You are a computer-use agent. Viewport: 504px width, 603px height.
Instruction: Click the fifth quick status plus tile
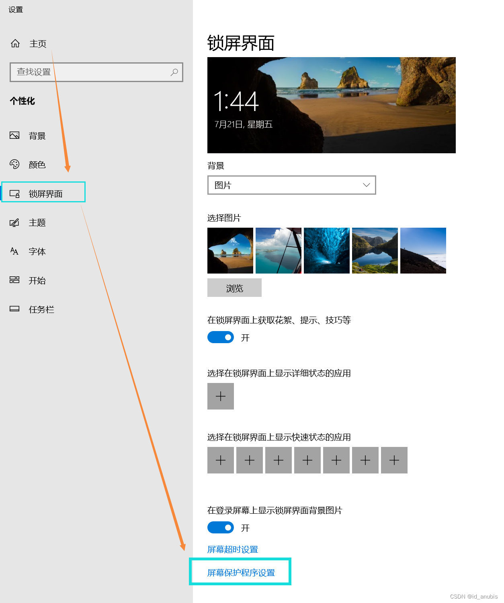pyautogui.click(x=336, y=460)
